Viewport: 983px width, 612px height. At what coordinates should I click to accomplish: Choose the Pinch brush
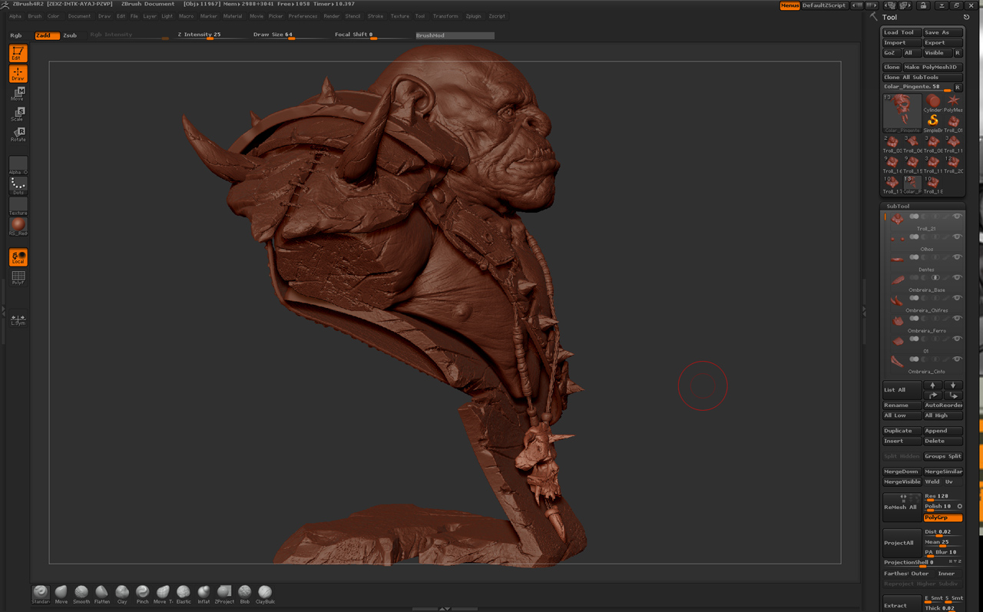coord(142,594)
